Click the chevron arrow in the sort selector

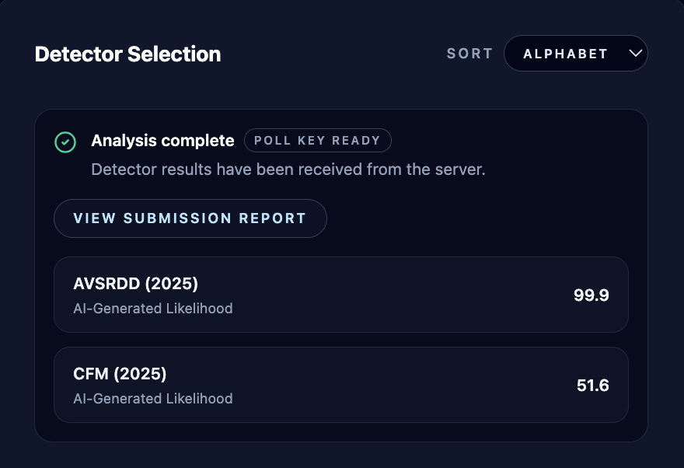click(x=635, y=54)
